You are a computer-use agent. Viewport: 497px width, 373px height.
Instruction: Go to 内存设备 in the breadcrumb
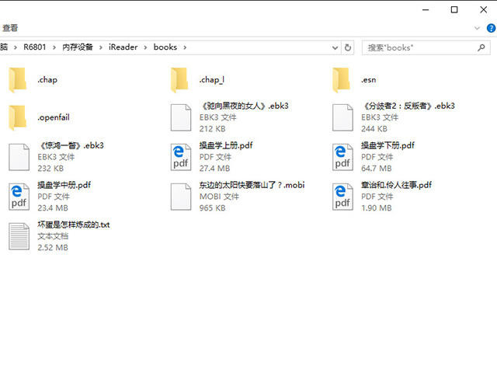(78, 47)
